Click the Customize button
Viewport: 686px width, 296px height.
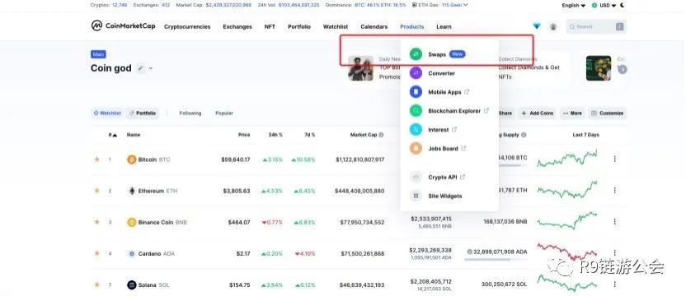pyautogui.click(x=607, y=113)
